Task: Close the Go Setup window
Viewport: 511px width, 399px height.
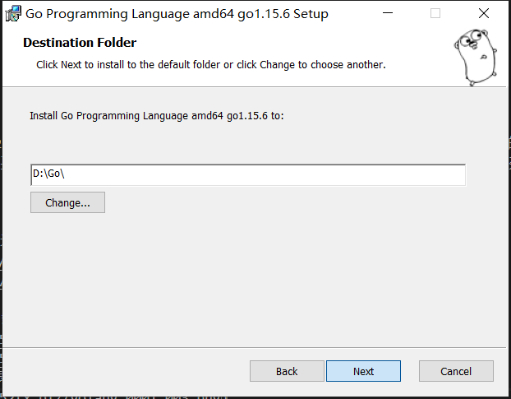Action: (x=484, y=13)
